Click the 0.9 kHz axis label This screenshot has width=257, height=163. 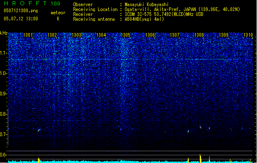click(x=3, y=94)
